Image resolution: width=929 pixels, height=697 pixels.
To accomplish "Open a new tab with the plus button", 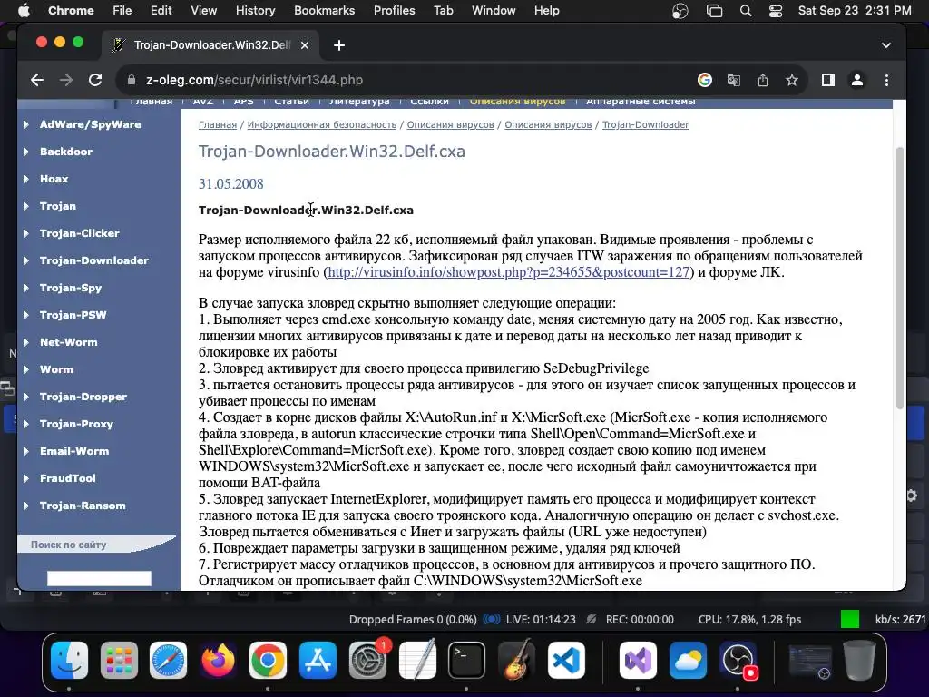I will 339,45.
